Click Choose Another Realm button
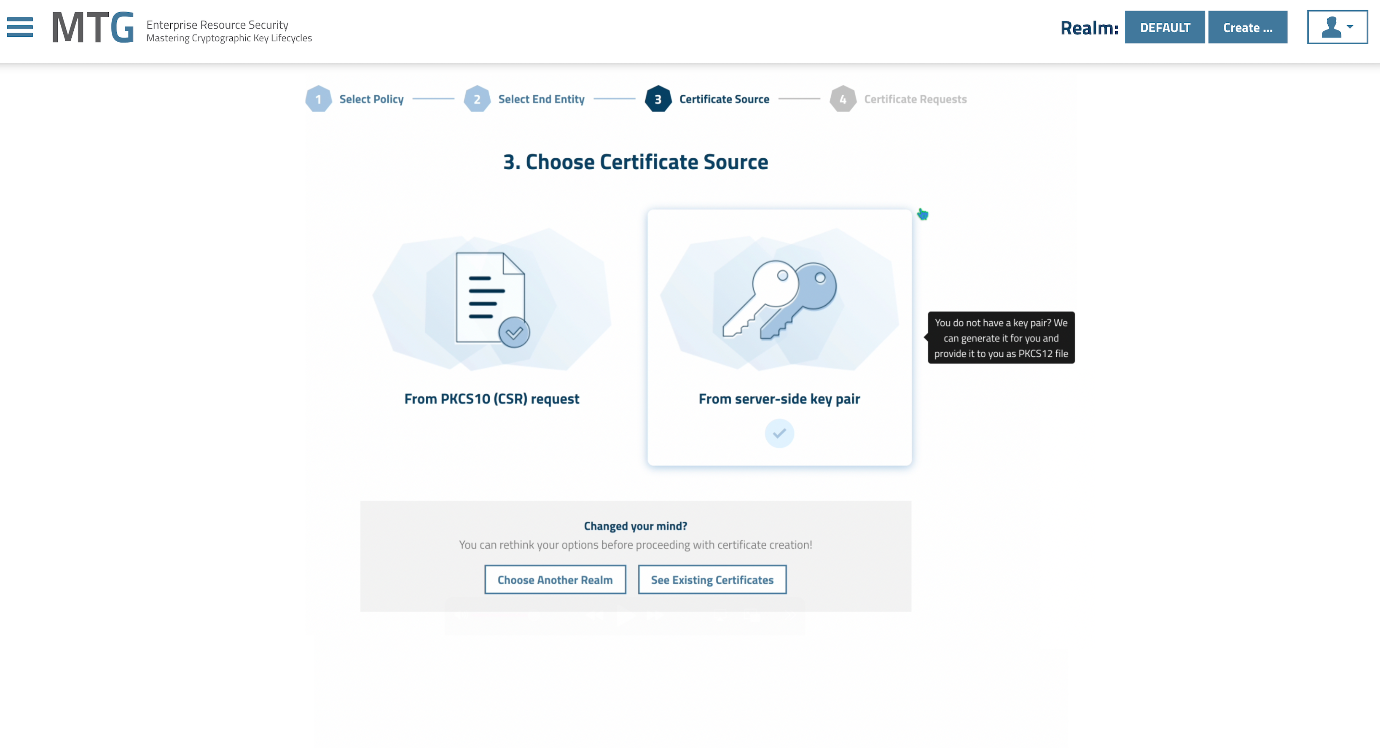Screen dimensions: 1380x748 point(555,580)
